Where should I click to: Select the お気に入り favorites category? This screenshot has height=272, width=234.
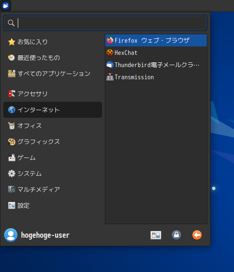point(52,42)
